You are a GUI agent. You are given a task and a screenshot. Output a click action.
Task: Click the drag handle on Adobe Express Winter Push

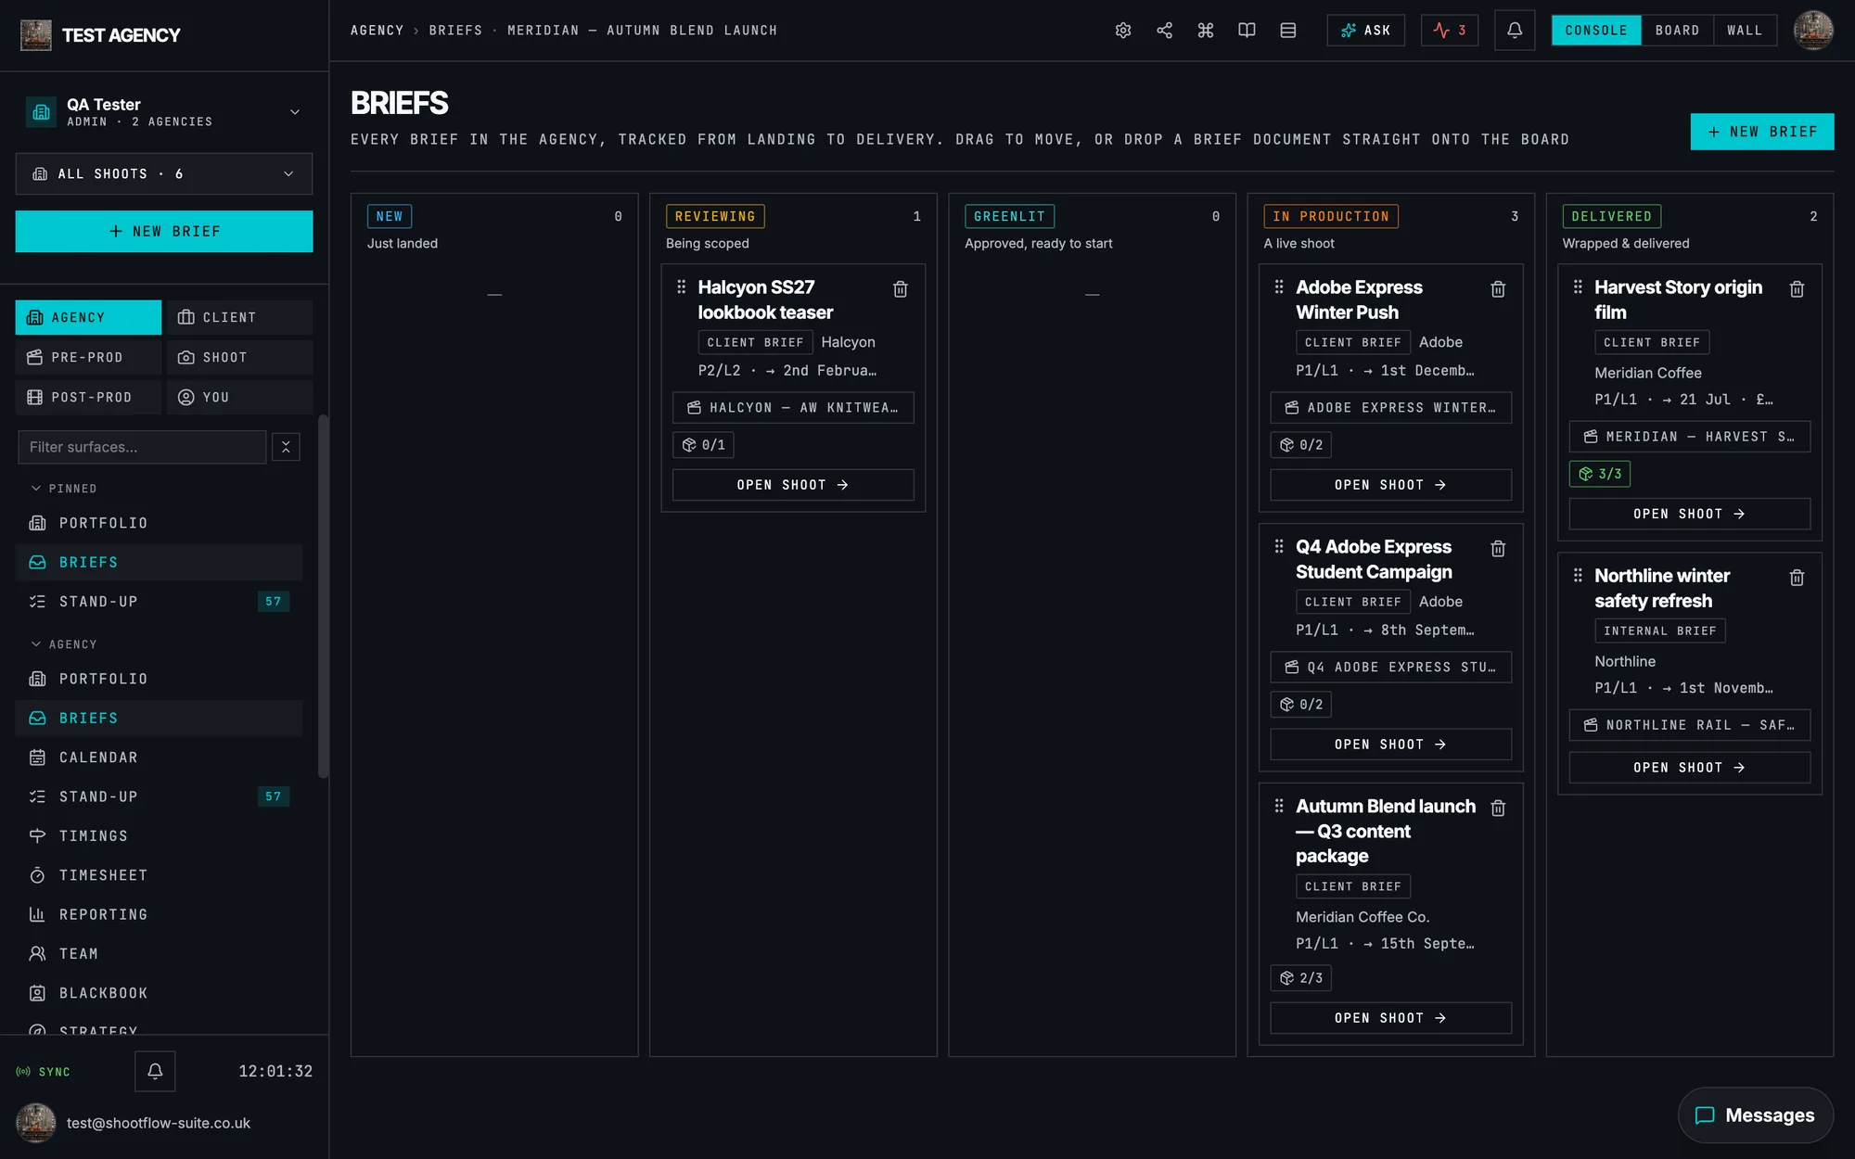pos(1279,287)
